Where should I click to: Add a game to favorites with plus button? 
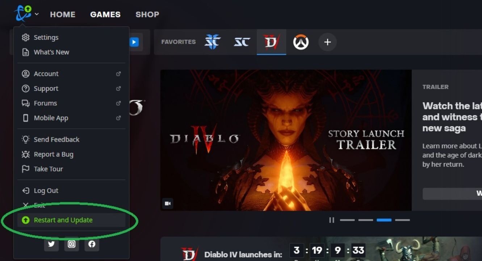click(x=327, y=42)
